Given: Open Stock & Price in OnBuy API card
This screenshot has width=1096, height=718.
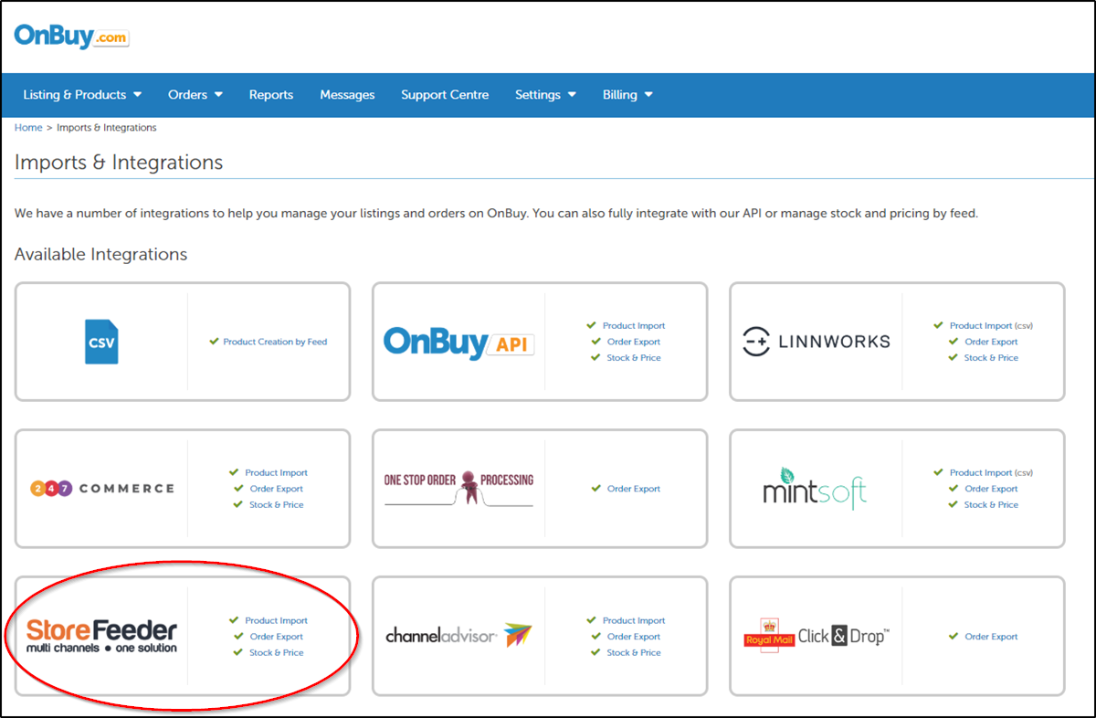Looking at the screenshot, I should [x=634, y=358].
